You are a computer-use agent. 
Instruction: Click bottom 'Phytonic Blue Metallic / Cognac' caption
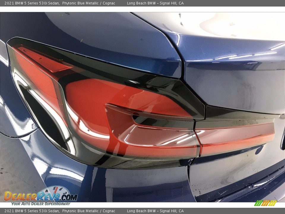88,211
